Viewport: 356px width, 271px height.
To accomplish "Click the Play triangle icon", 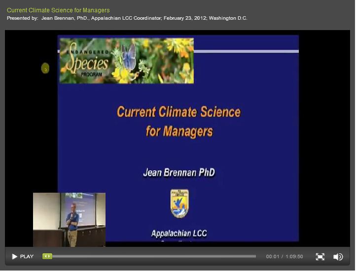I will (x=14, y=257).
